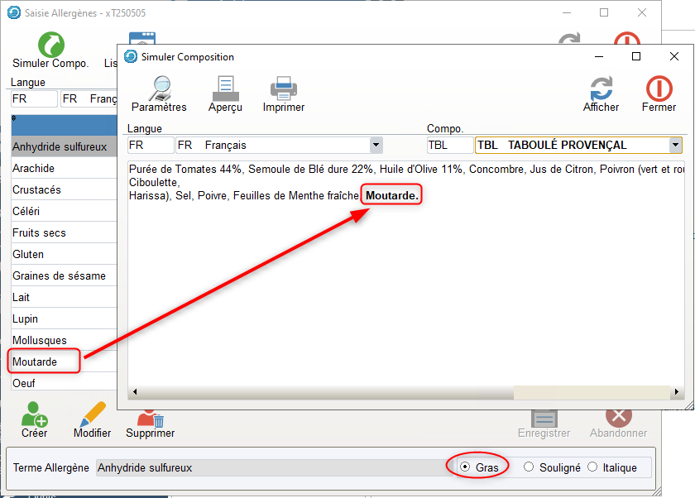This screenshot has width=695, height=498.
Task: Select Gluten in the allergen list
Action: click(x=28, y=254)
